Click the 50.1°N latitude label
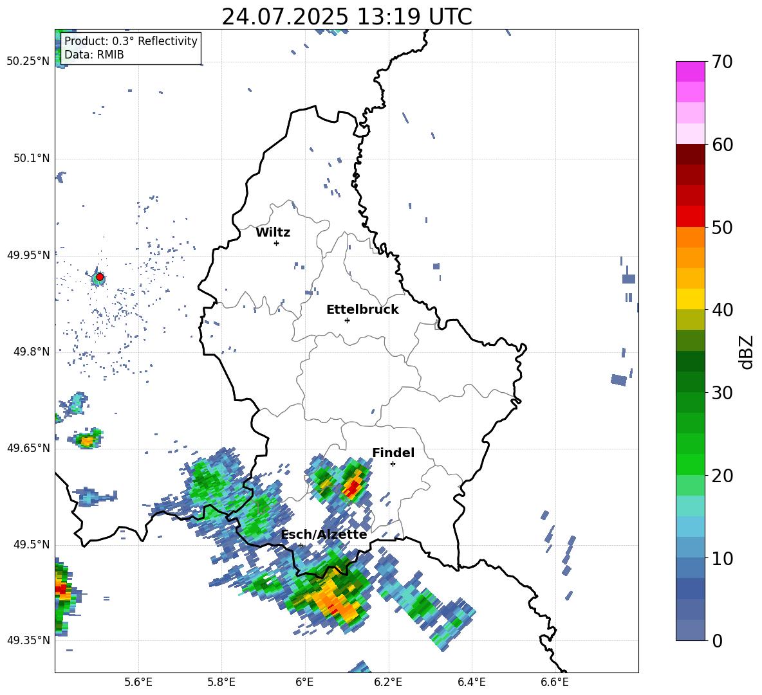This screenshot has width=762, height=695. tap(32, 159)
